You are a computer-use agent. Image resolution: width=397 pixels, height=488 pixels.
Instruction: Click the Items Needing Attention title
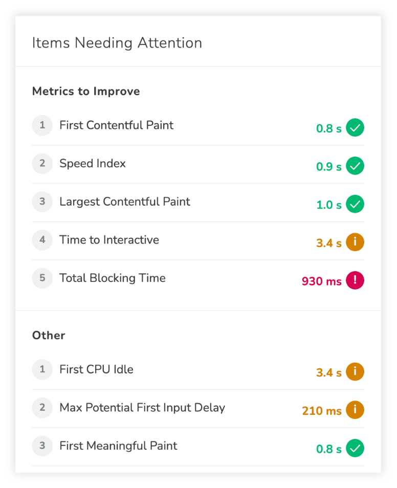tap(117, 43)
